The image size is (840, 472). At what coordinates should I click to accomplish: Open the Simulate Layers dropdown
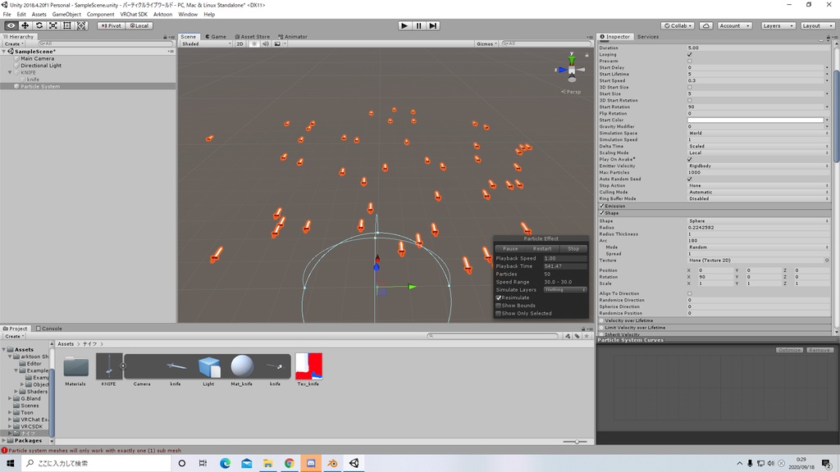click(565, 289)
